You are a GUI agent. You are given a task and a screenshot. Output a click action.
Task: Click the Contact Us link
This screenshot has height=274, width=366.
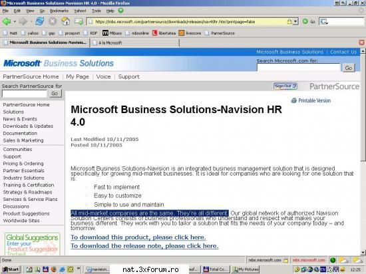pyautogui.click(x=343, y=52)
